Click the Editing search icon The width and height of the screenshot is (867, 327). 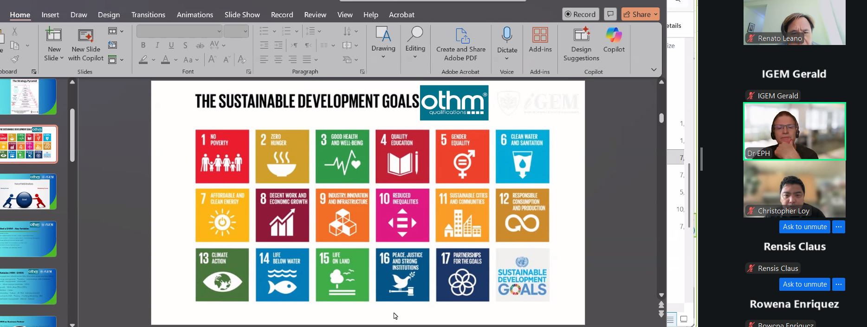tap(415, 35)
